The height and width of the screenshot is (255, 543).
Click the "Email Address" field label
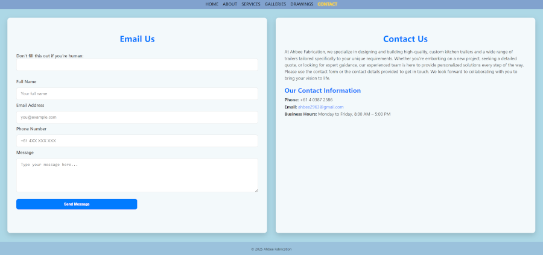click(x=30, y=105)
